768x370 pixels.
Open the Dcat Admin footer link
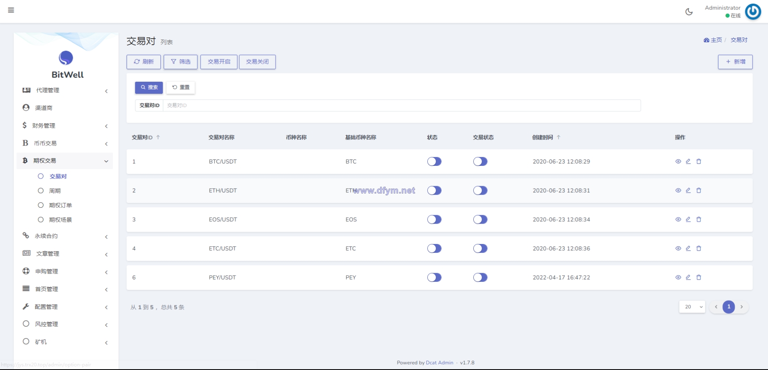440,363
